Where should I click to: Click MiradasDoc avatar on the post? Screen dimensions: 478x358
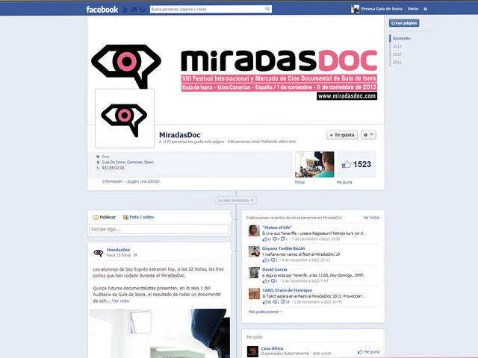point(97,253)
